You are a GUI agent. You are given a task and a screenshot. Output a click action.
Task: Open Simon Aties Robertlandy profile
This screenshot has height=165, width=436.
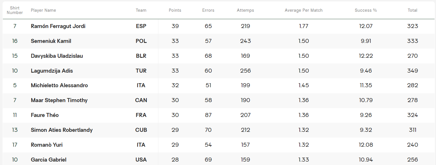[62, 130]
